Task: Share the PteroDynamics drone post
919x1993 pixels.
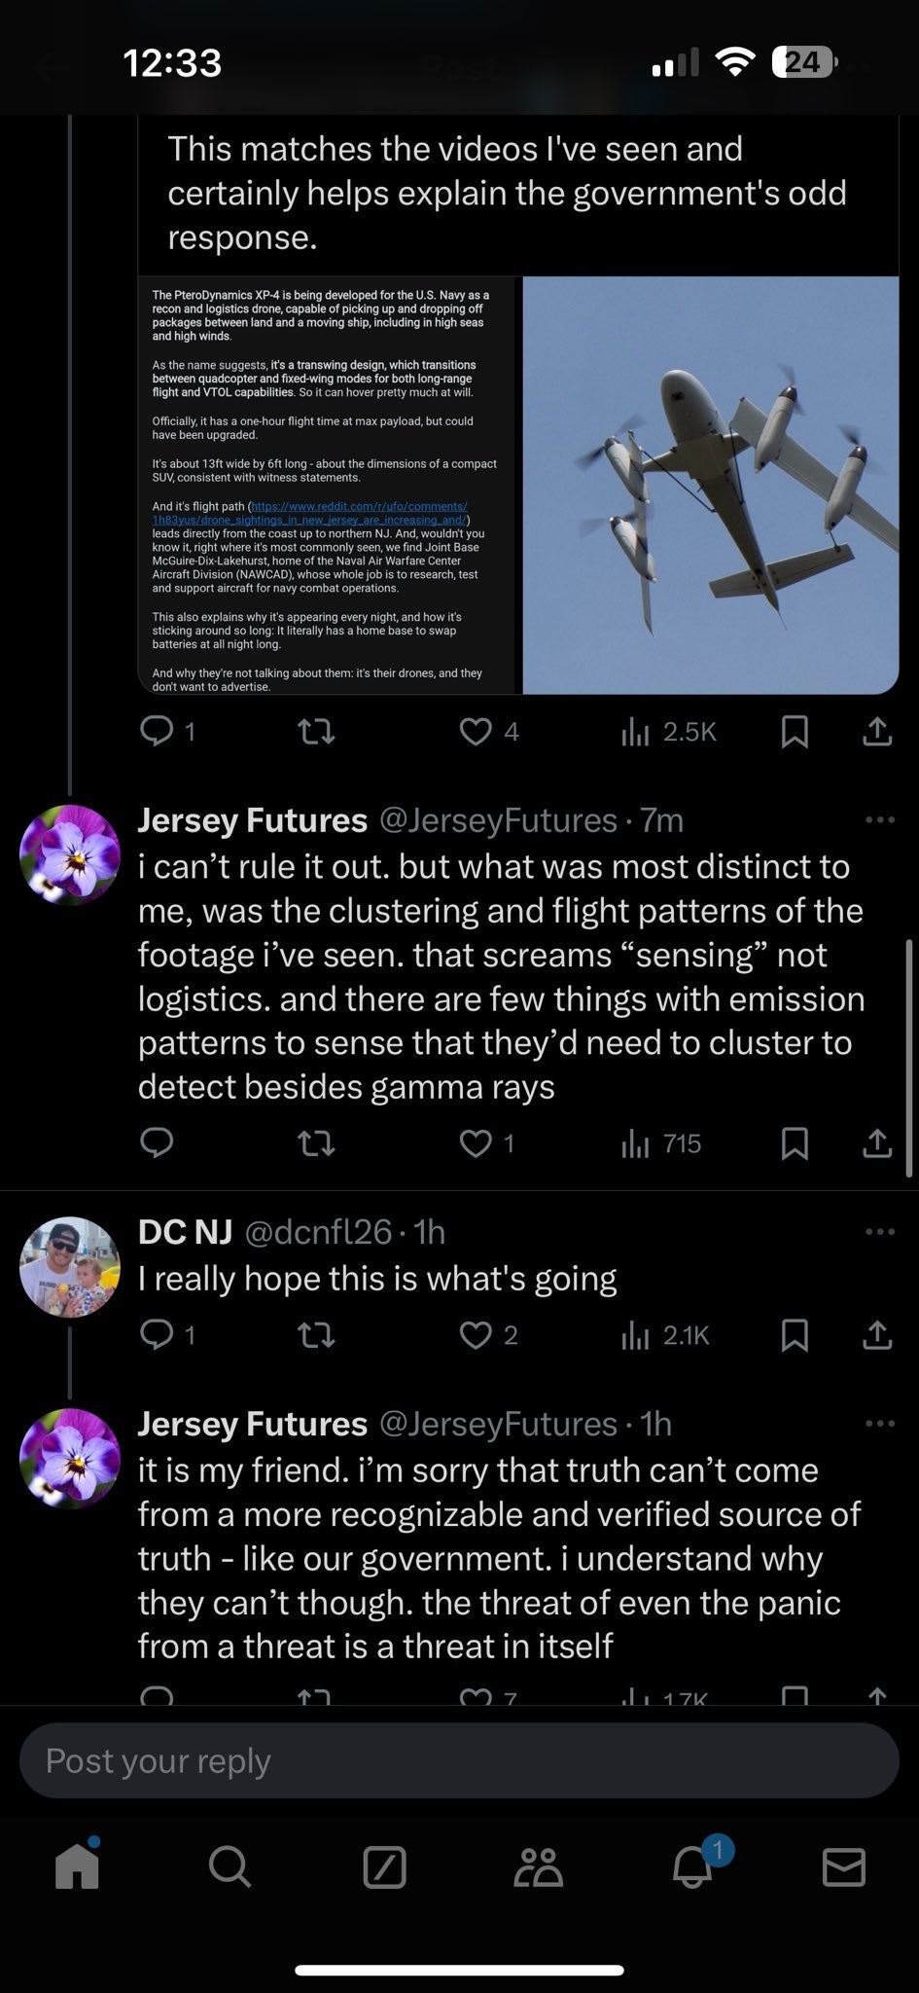Action: (x=877, y=732)
